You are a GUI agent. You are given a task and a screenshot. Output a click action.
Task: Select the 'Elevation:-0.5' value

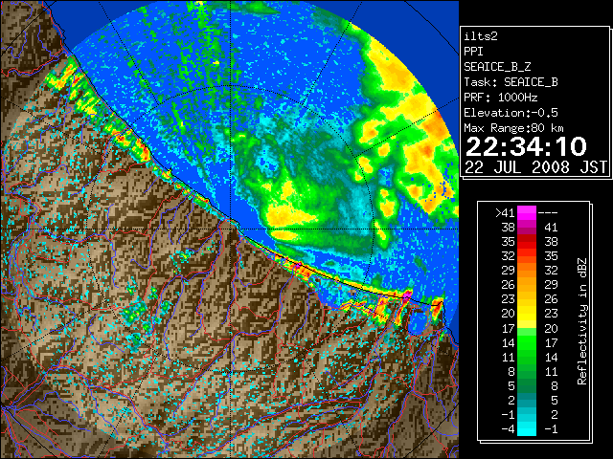click(511, 113)
